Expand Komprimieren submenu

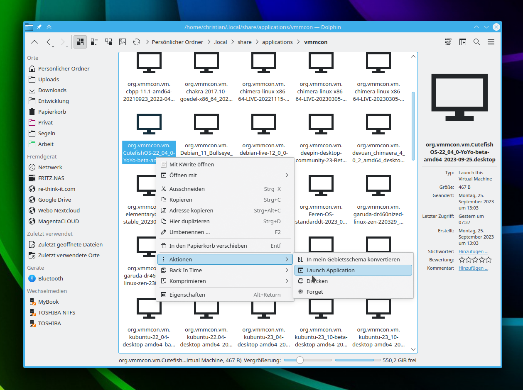(x=225, y=281)
